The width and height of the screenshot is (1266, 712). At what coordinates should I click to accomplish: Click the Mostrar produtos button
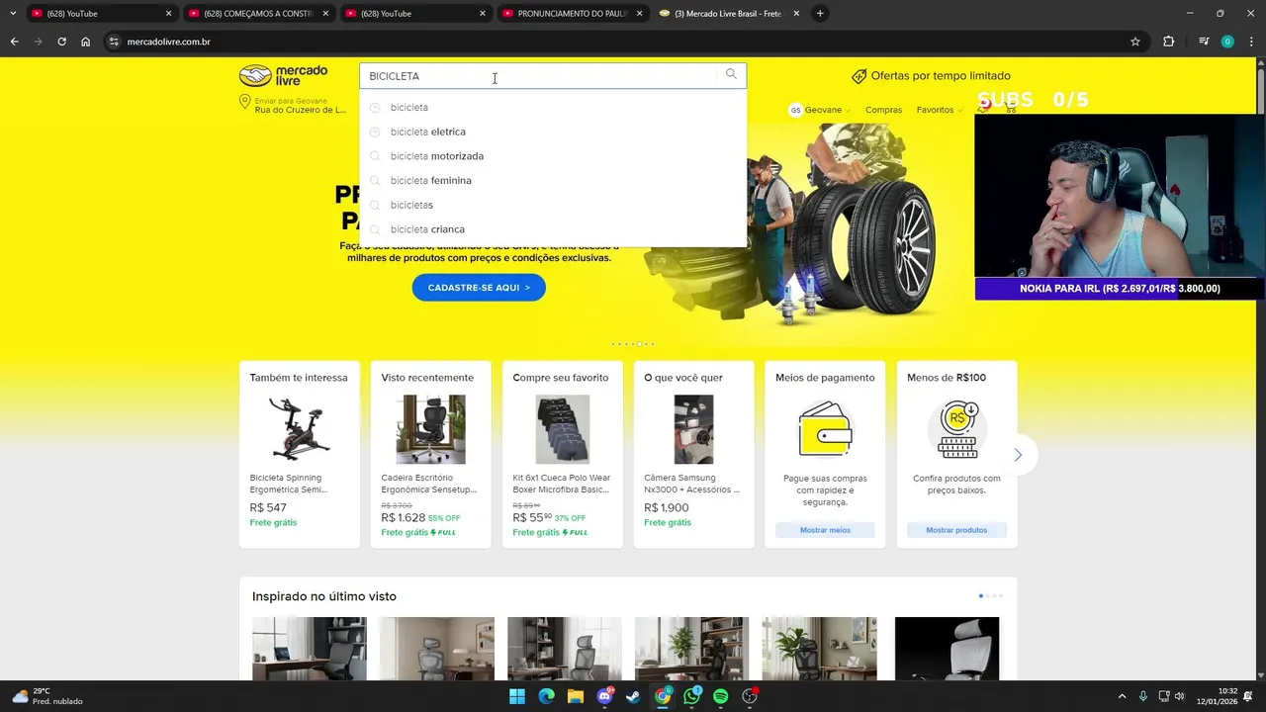click(956, 530)
